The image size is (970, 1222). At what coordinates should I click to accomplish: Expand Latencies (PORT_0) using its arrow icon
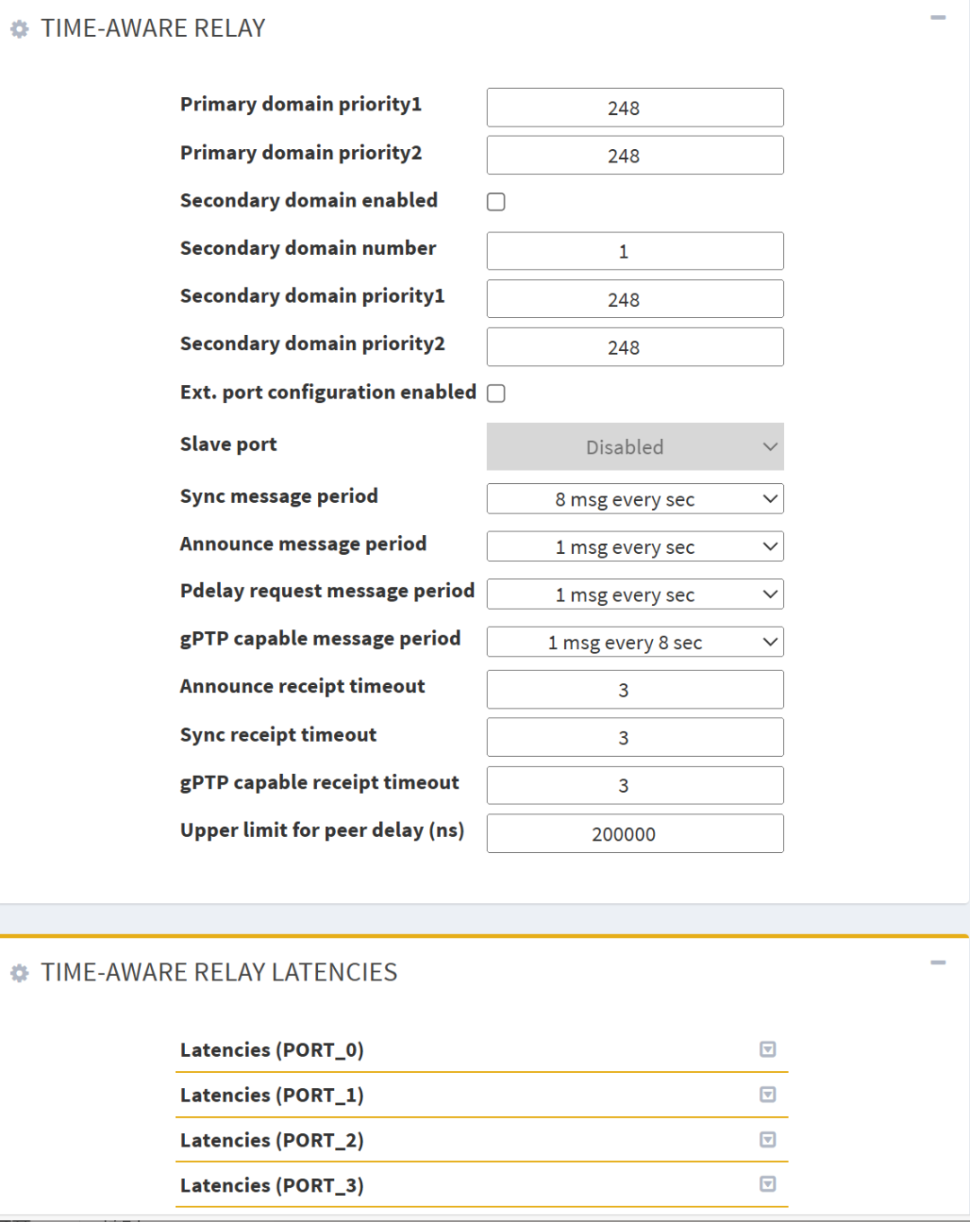click(x=767, y=1050)
